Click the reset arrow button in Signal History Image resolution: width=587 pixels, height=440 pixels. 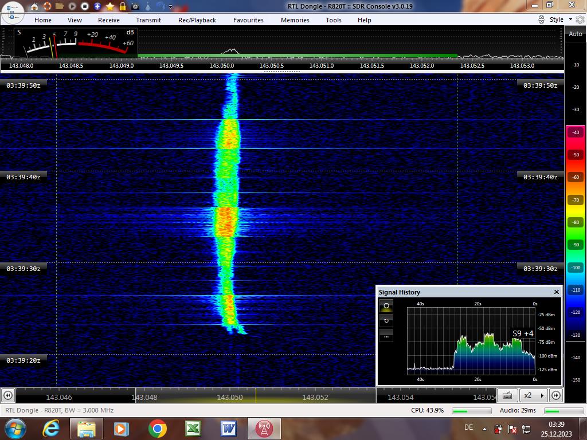click(386, 321)
